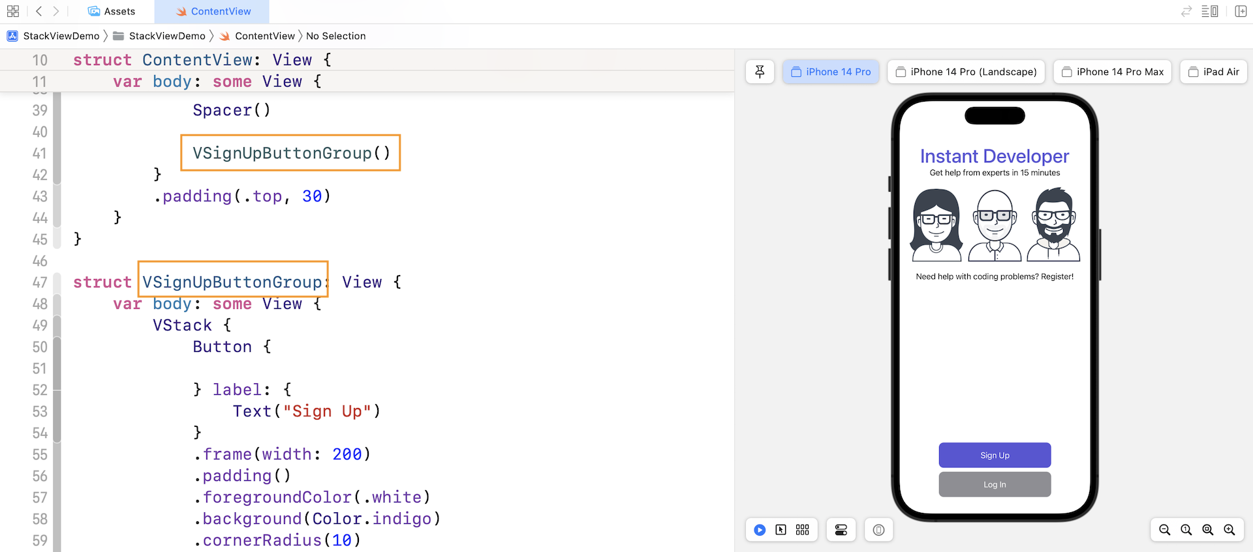
Task: Switch to selectable preview mode
Action: pyautogui.click(x=781, y=530)
